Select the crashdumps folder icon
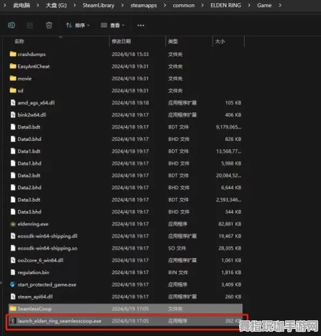This screenshot has height=336, width=321. click(13, 54)
